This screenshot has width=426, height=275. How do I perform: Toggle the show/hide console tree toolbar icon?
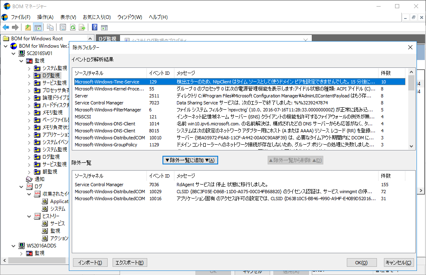click(38, 28)
